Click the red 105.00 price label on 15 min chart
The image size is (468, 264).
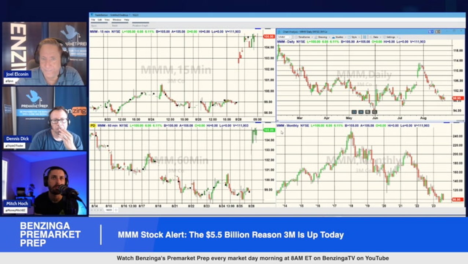point(269,36)
